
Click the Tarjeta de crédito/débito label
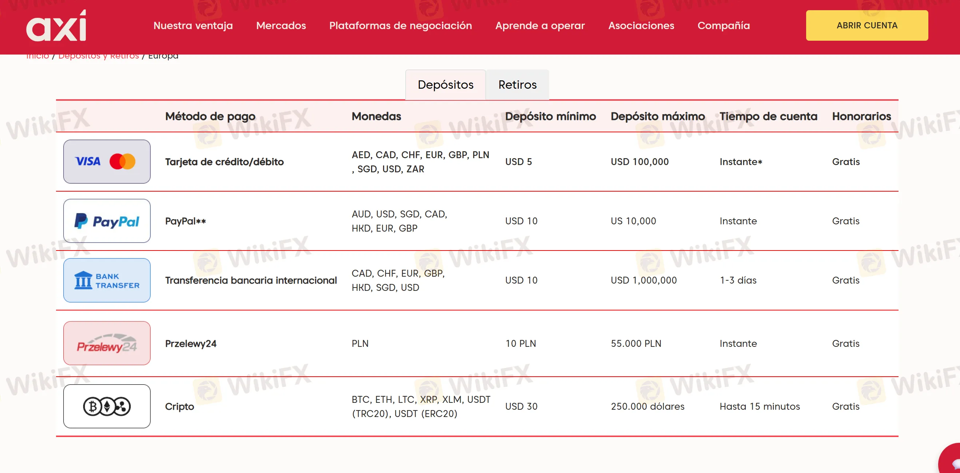224,162
